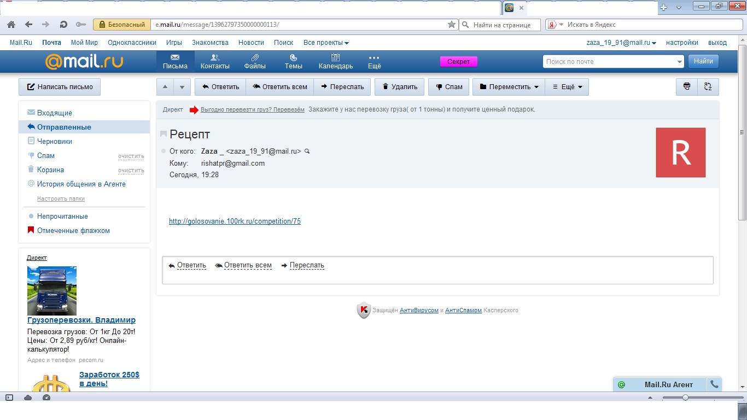The image size is (747, 420).
Task: Click the mail.ru logo
Action: point(84,61)
